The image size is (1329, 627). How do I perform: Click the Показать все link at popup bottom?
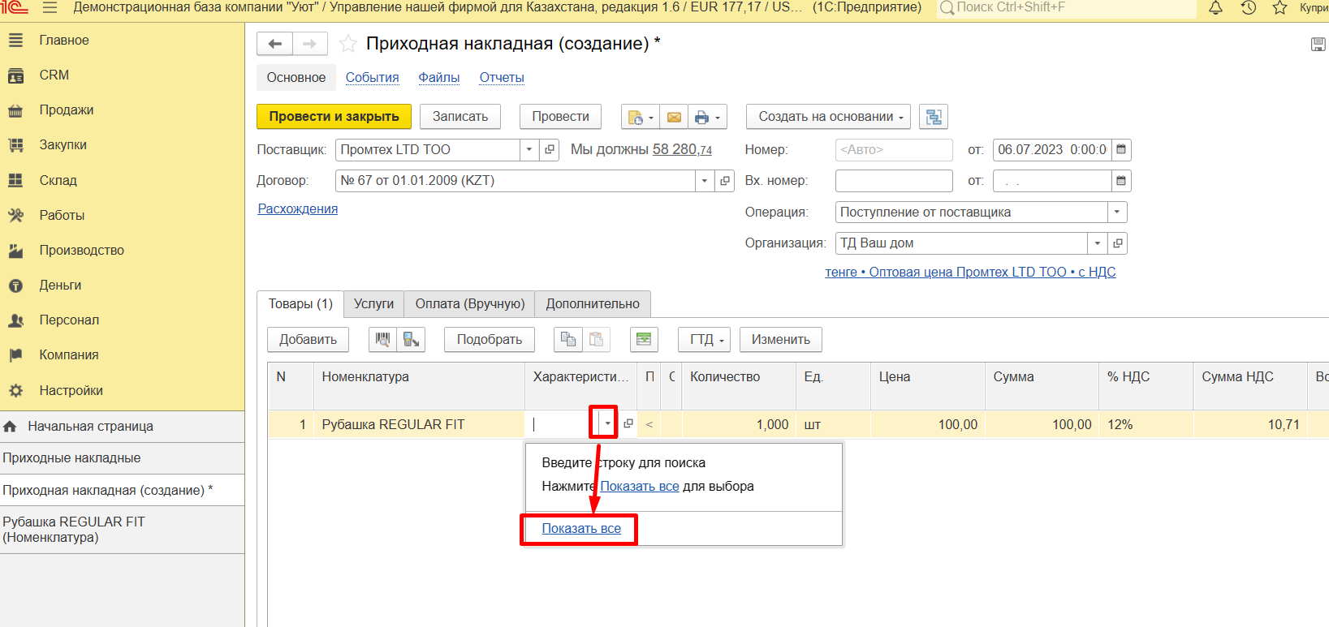click(581, 529)
